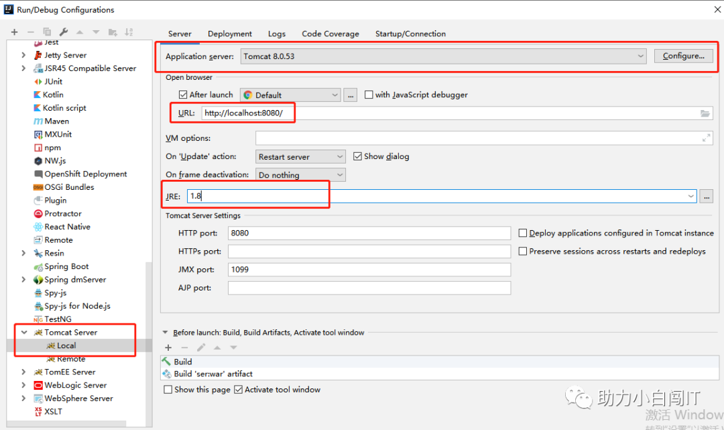Select NW.js configuration type
724x430 pixels.
click(x=55, y=161)
